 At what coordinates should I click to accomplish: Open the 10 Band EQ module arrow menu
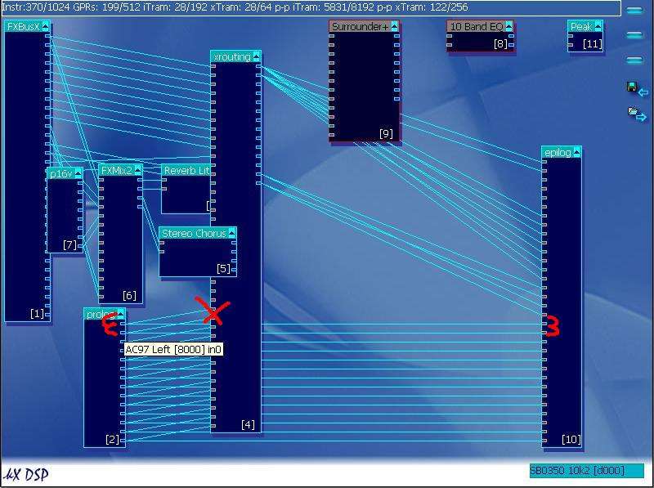point(508,26)
